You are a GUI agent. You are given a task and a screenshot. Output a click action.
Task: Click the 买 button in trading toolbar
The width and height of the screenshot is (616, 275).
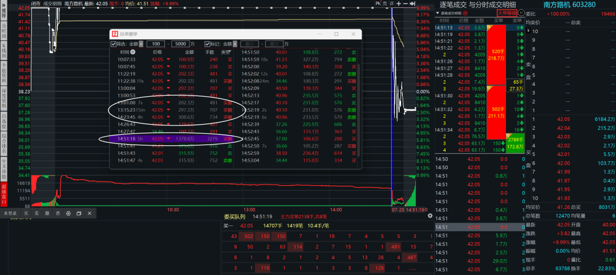click(x=26, y=214)
